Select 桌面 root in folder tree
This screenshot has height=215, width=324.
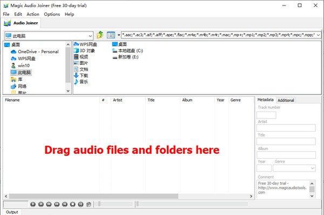pyautogui.click(x=12, y=44)
